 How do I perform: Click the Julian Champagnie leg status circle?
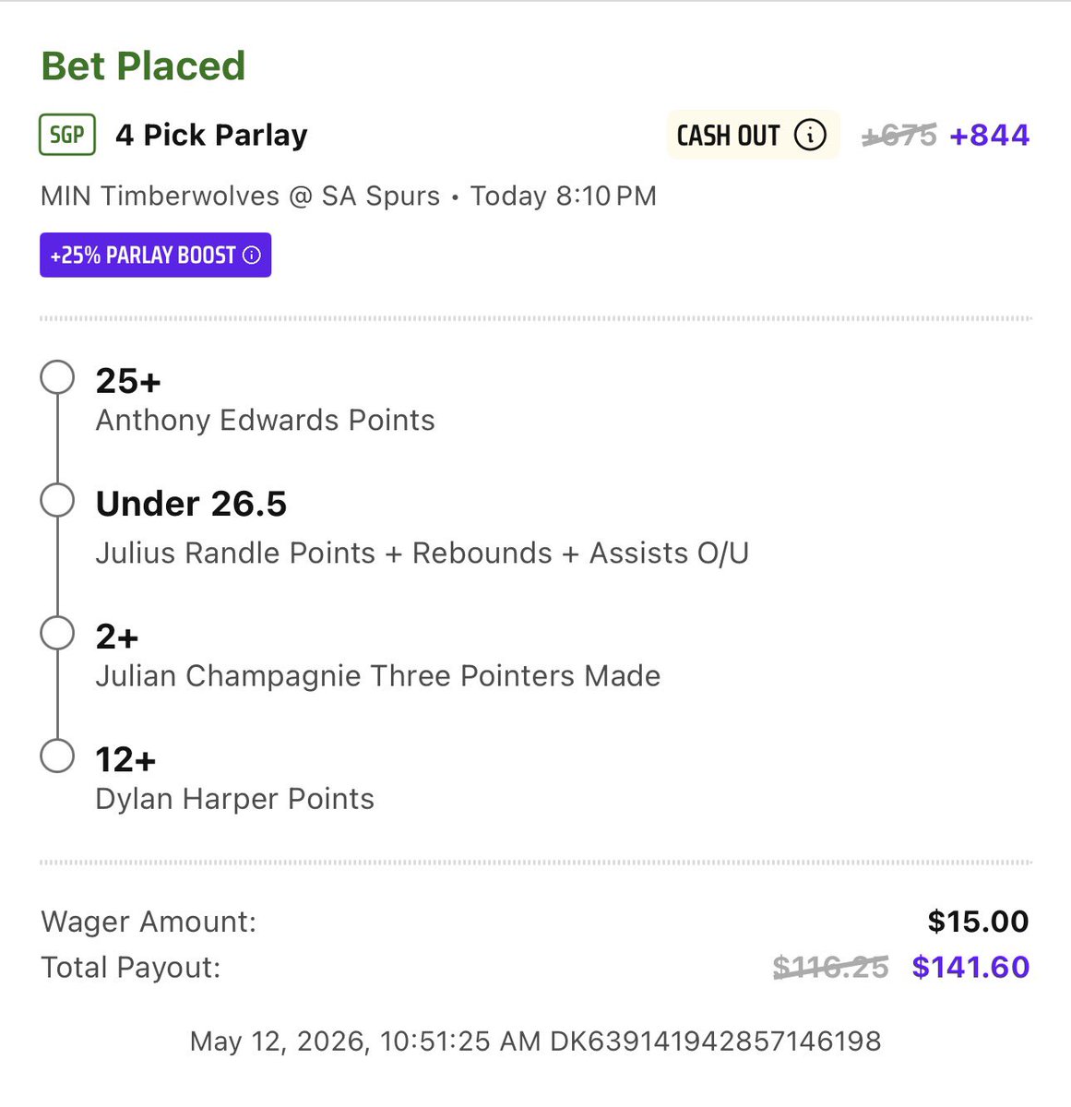pos(57,634)
